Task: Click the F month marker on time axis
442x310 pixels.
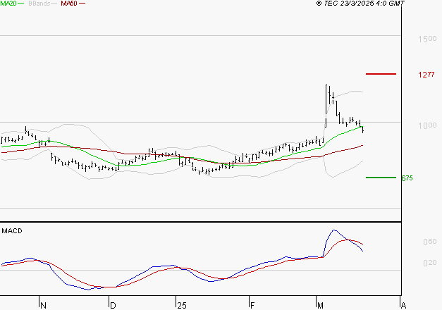Action: point(252,306)
